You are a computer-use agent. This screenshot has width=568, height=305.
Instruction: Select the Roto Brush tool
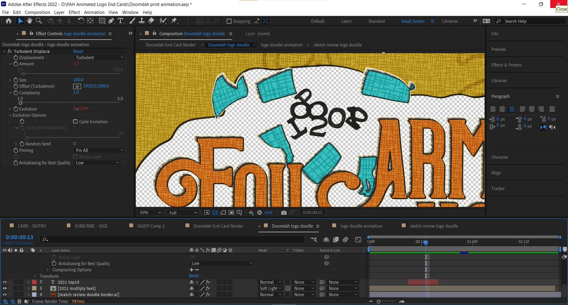(163, 21)
